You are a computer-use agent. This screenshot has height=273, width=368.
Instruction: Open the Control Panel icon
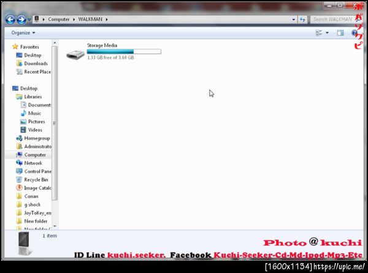19,172
